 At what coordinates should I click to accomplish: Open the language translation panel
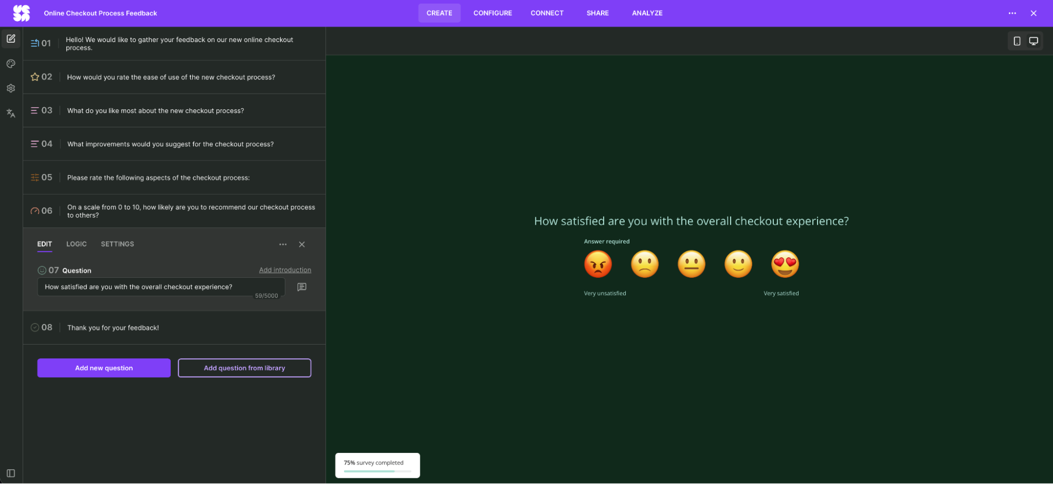click(x=11, y=113)
